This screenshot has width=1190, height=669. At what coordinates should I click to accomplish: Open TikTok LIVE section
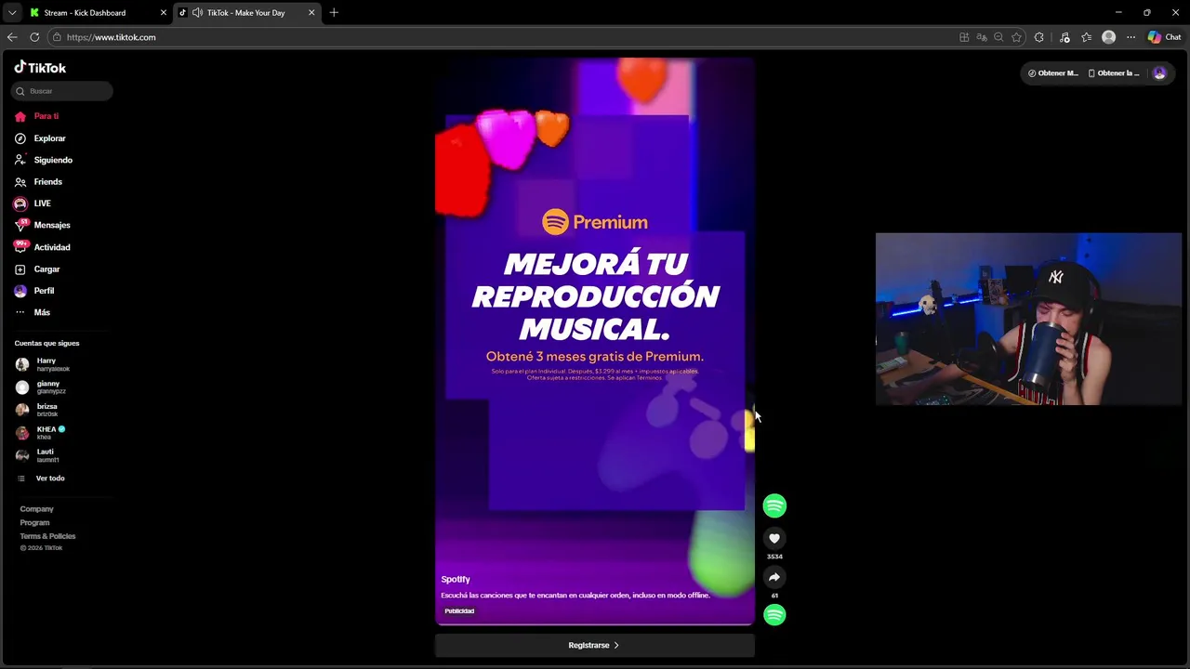pos(42,203)
